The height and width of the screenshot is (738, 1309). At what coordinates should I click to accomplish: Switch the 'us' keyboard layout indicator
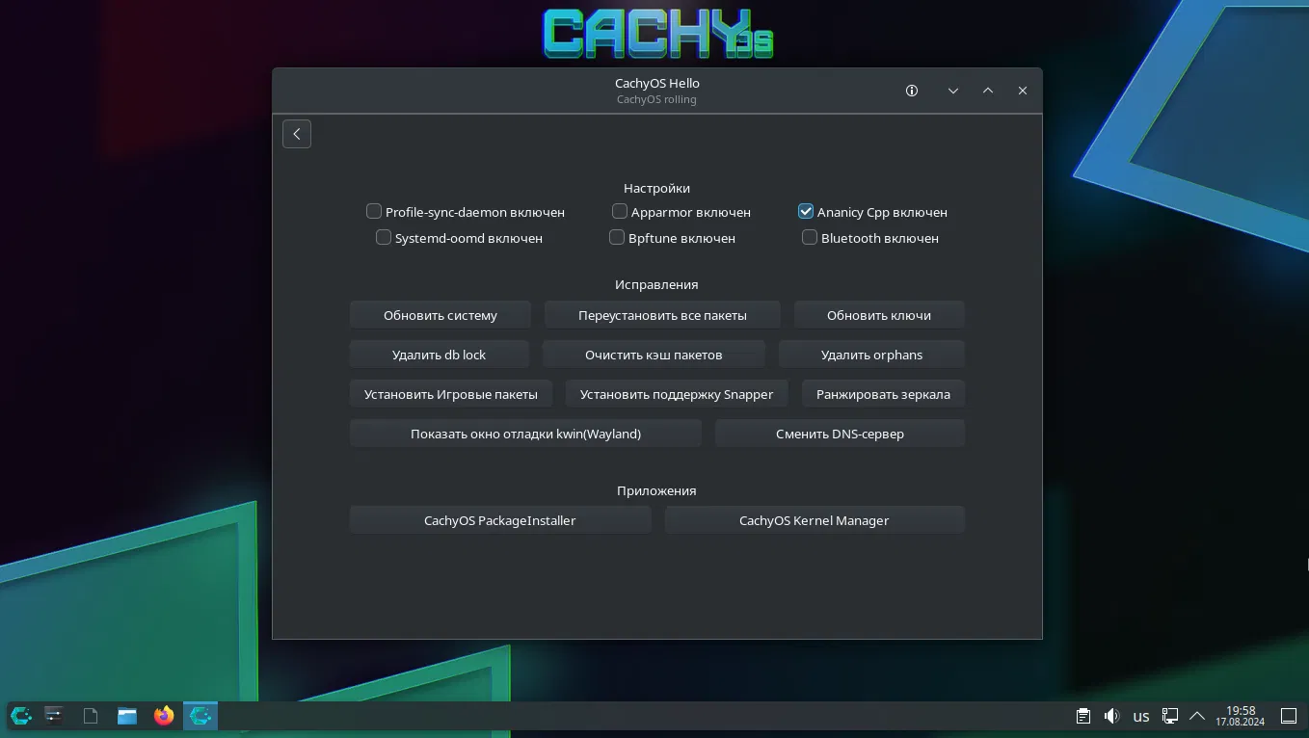pyautogui.click(x=1141, y=716)
